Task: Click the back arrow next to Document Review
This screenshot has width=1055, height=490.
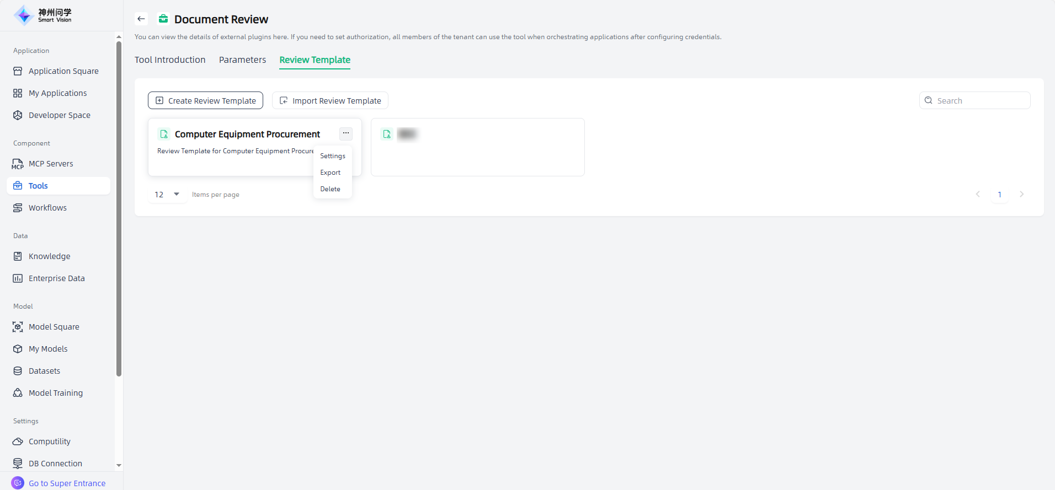Action: coord(141,19)
